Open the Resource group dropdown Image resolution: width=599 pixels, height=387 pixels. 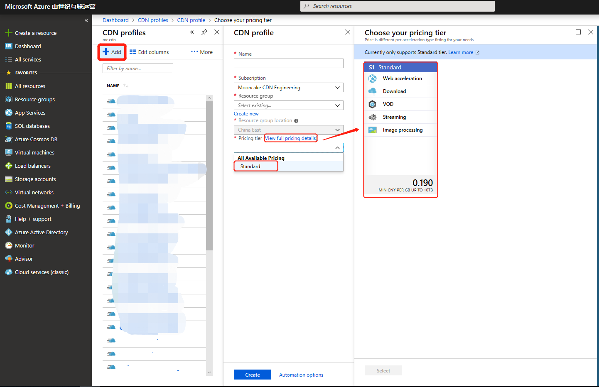click(289, 105)
